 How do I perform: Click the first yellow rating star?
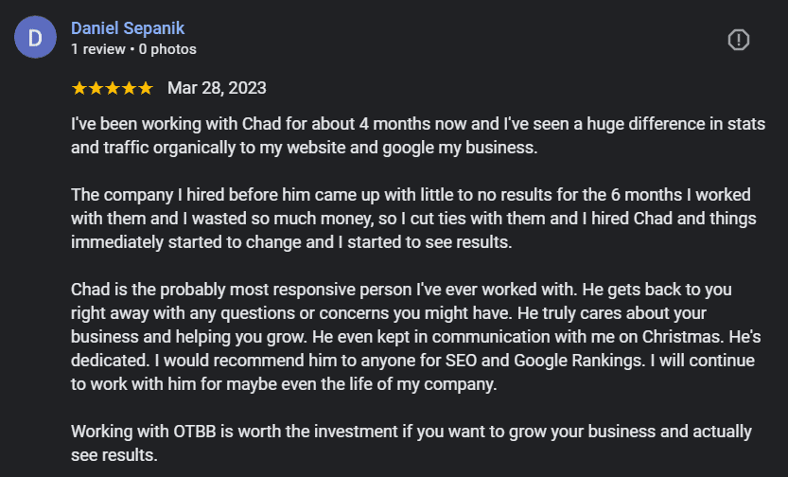coord(79,88)
